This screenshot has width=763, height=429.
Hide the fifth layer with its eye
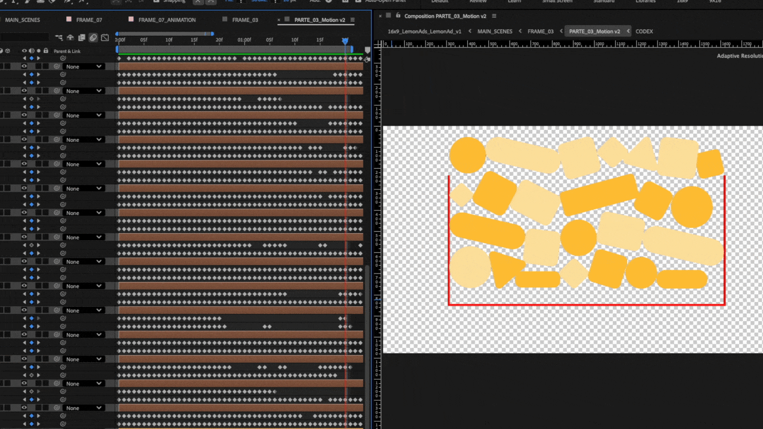tap(24, 164)
